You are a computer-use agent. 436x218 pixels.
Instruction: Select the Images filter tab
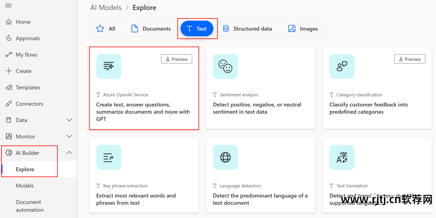(x=303, y=29)
